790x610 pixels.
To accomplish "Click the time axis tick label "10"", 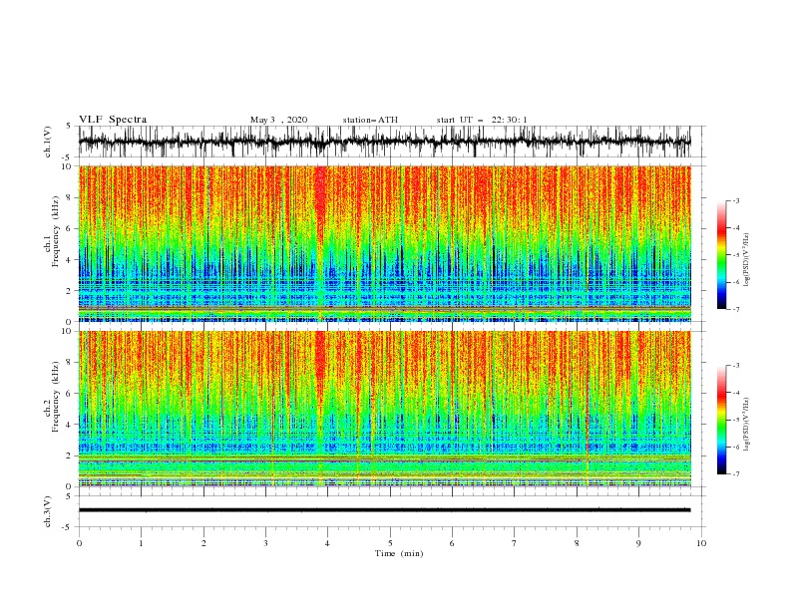I will tap(701, 543).
